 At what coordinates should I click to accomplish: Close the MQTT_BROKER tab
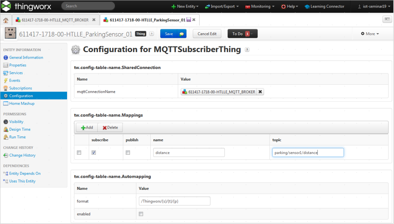[94, 20]
